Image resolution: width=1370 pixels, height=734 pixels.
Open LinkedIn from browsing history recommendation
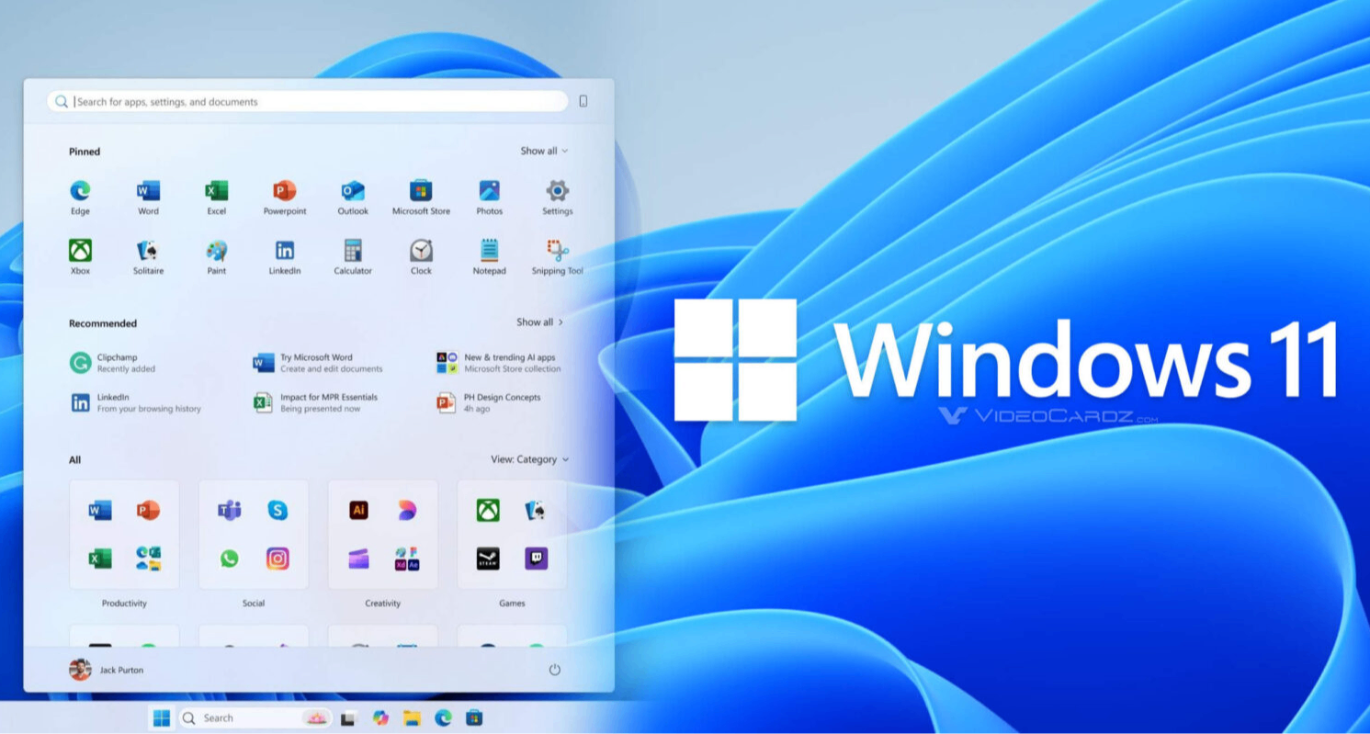point(135,402)
